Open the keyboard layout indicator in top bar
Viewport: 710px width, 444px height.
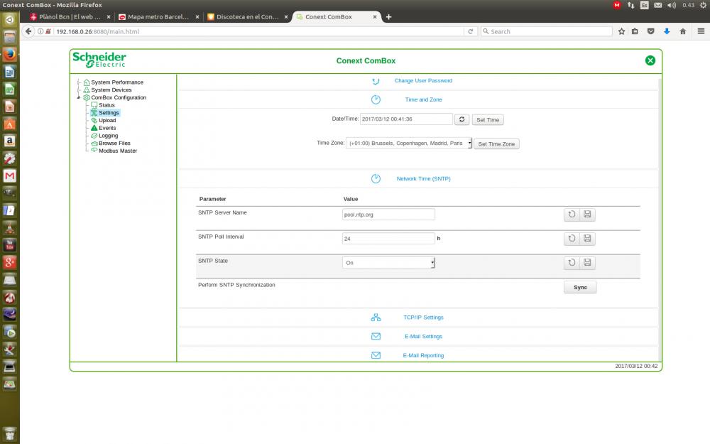(x=645, y=5)
